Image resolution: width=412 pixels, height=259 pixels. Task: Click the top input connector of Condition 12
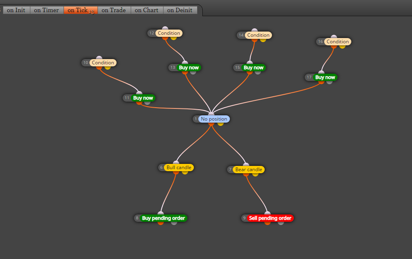(165, 28)
